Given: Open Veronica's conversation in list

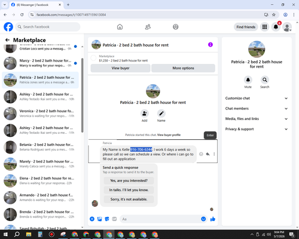Looking at the screenshot, I should (40, 114).
